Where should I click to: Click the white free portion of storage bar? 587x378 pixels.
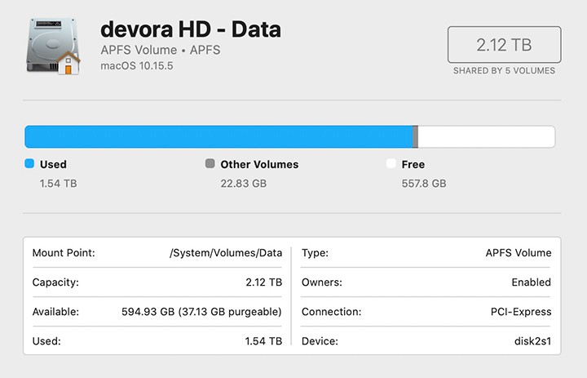pyautogui.click(x=486, y=137)
